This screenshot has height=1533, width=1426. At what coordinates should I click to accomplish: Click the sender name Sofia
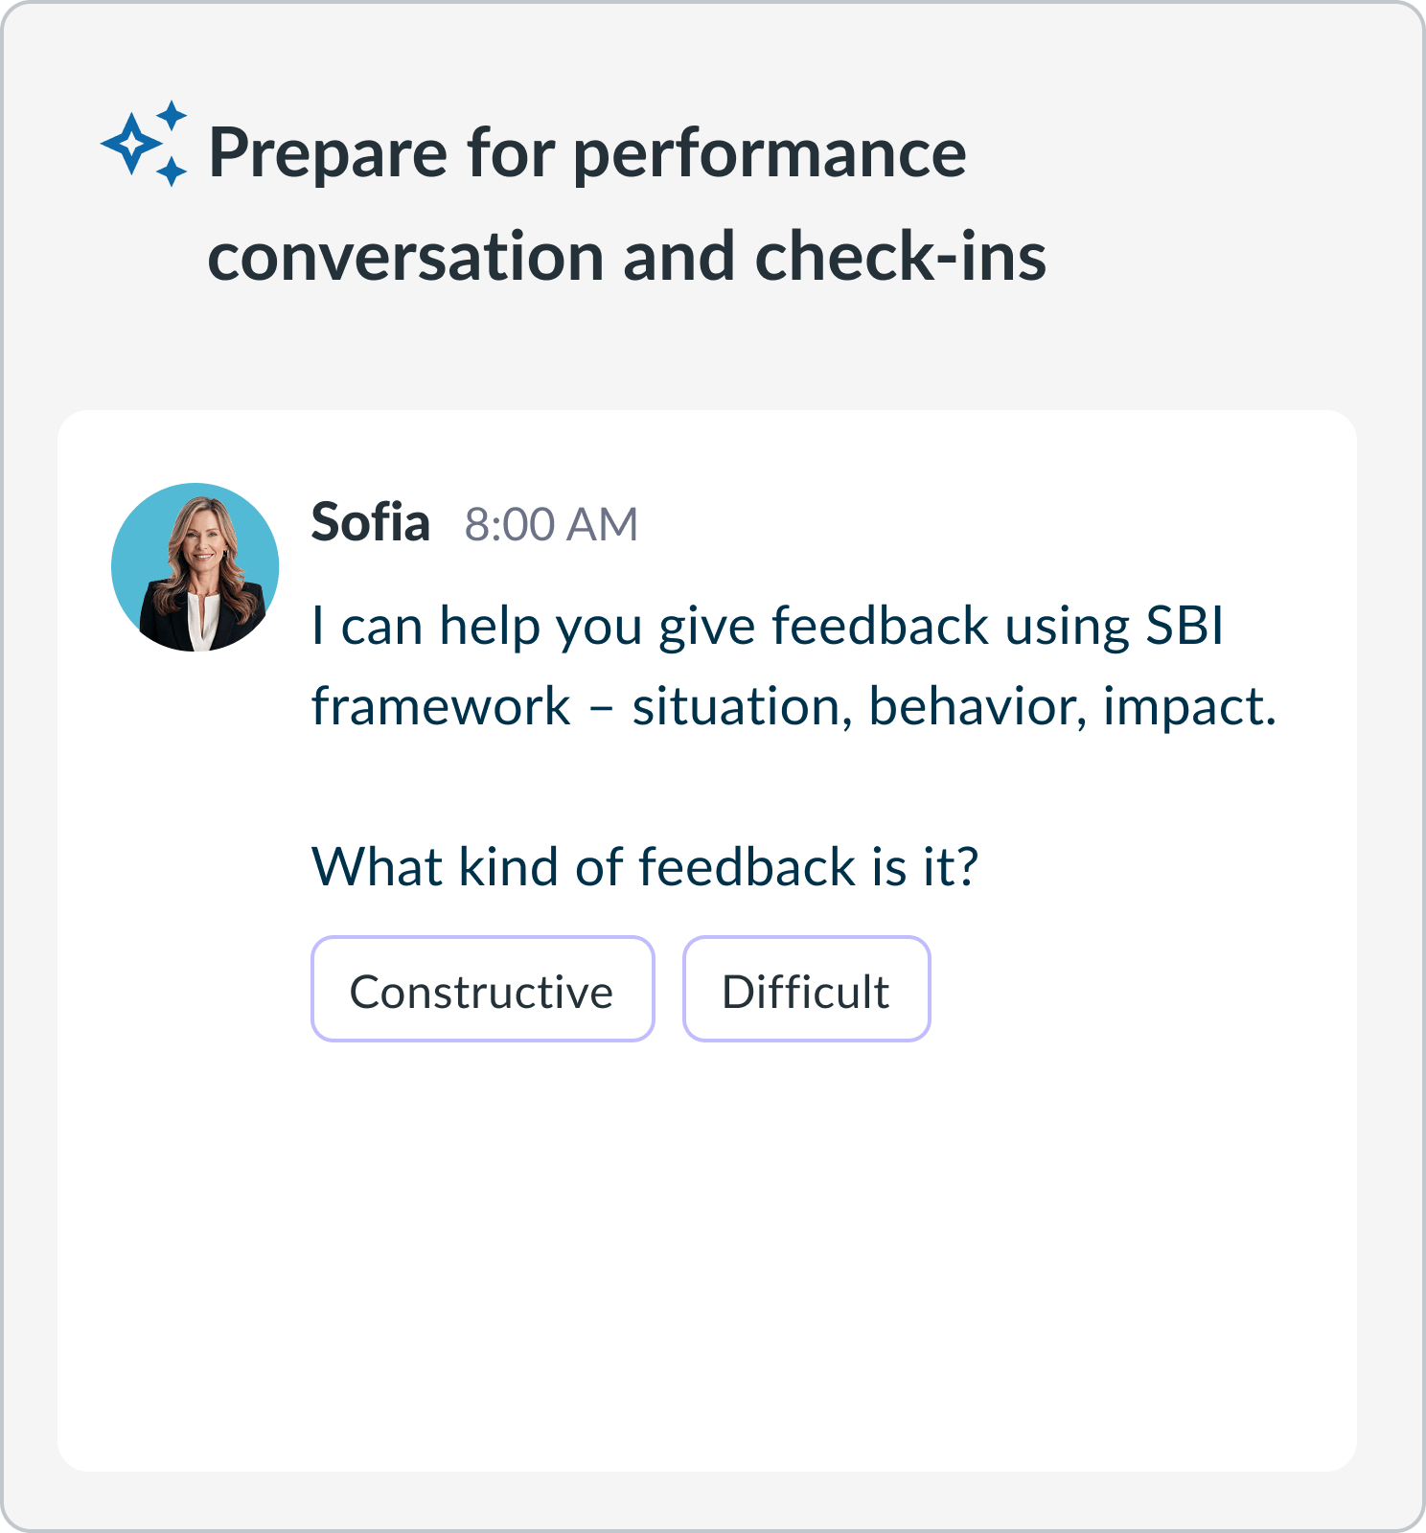[x=371, y=523]
